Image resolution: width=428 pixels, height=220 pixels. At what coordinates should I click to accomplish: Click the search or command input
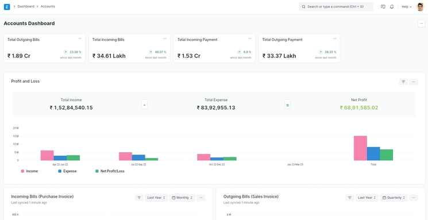point(336,7)
